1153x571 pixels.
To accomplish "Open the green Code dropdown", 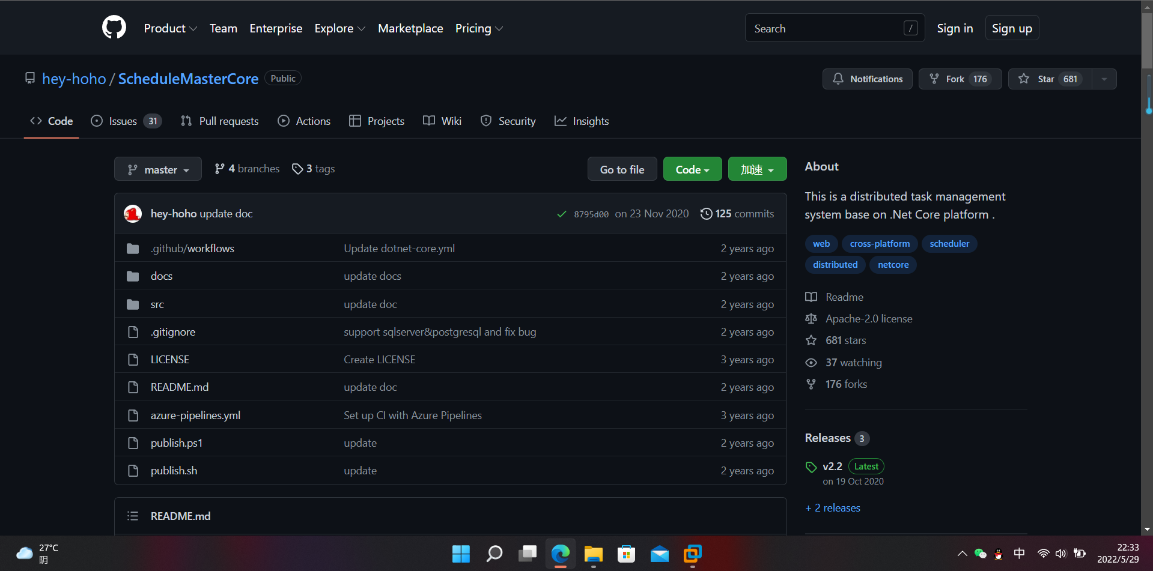I will pyautogui.click(x=693, y=170).
